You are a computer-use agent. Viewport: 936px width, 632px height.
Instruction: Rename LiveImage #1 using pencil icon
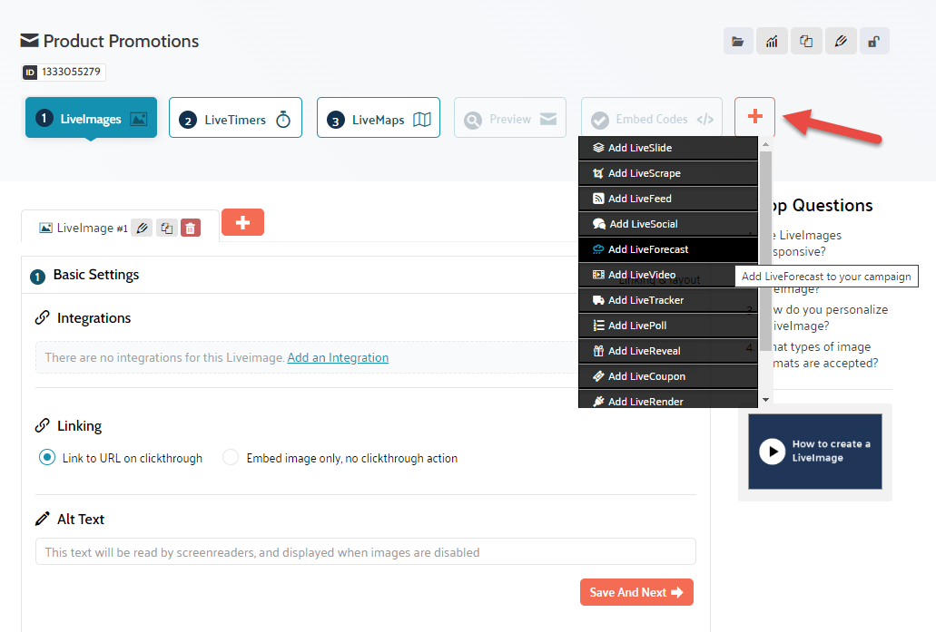142,228
